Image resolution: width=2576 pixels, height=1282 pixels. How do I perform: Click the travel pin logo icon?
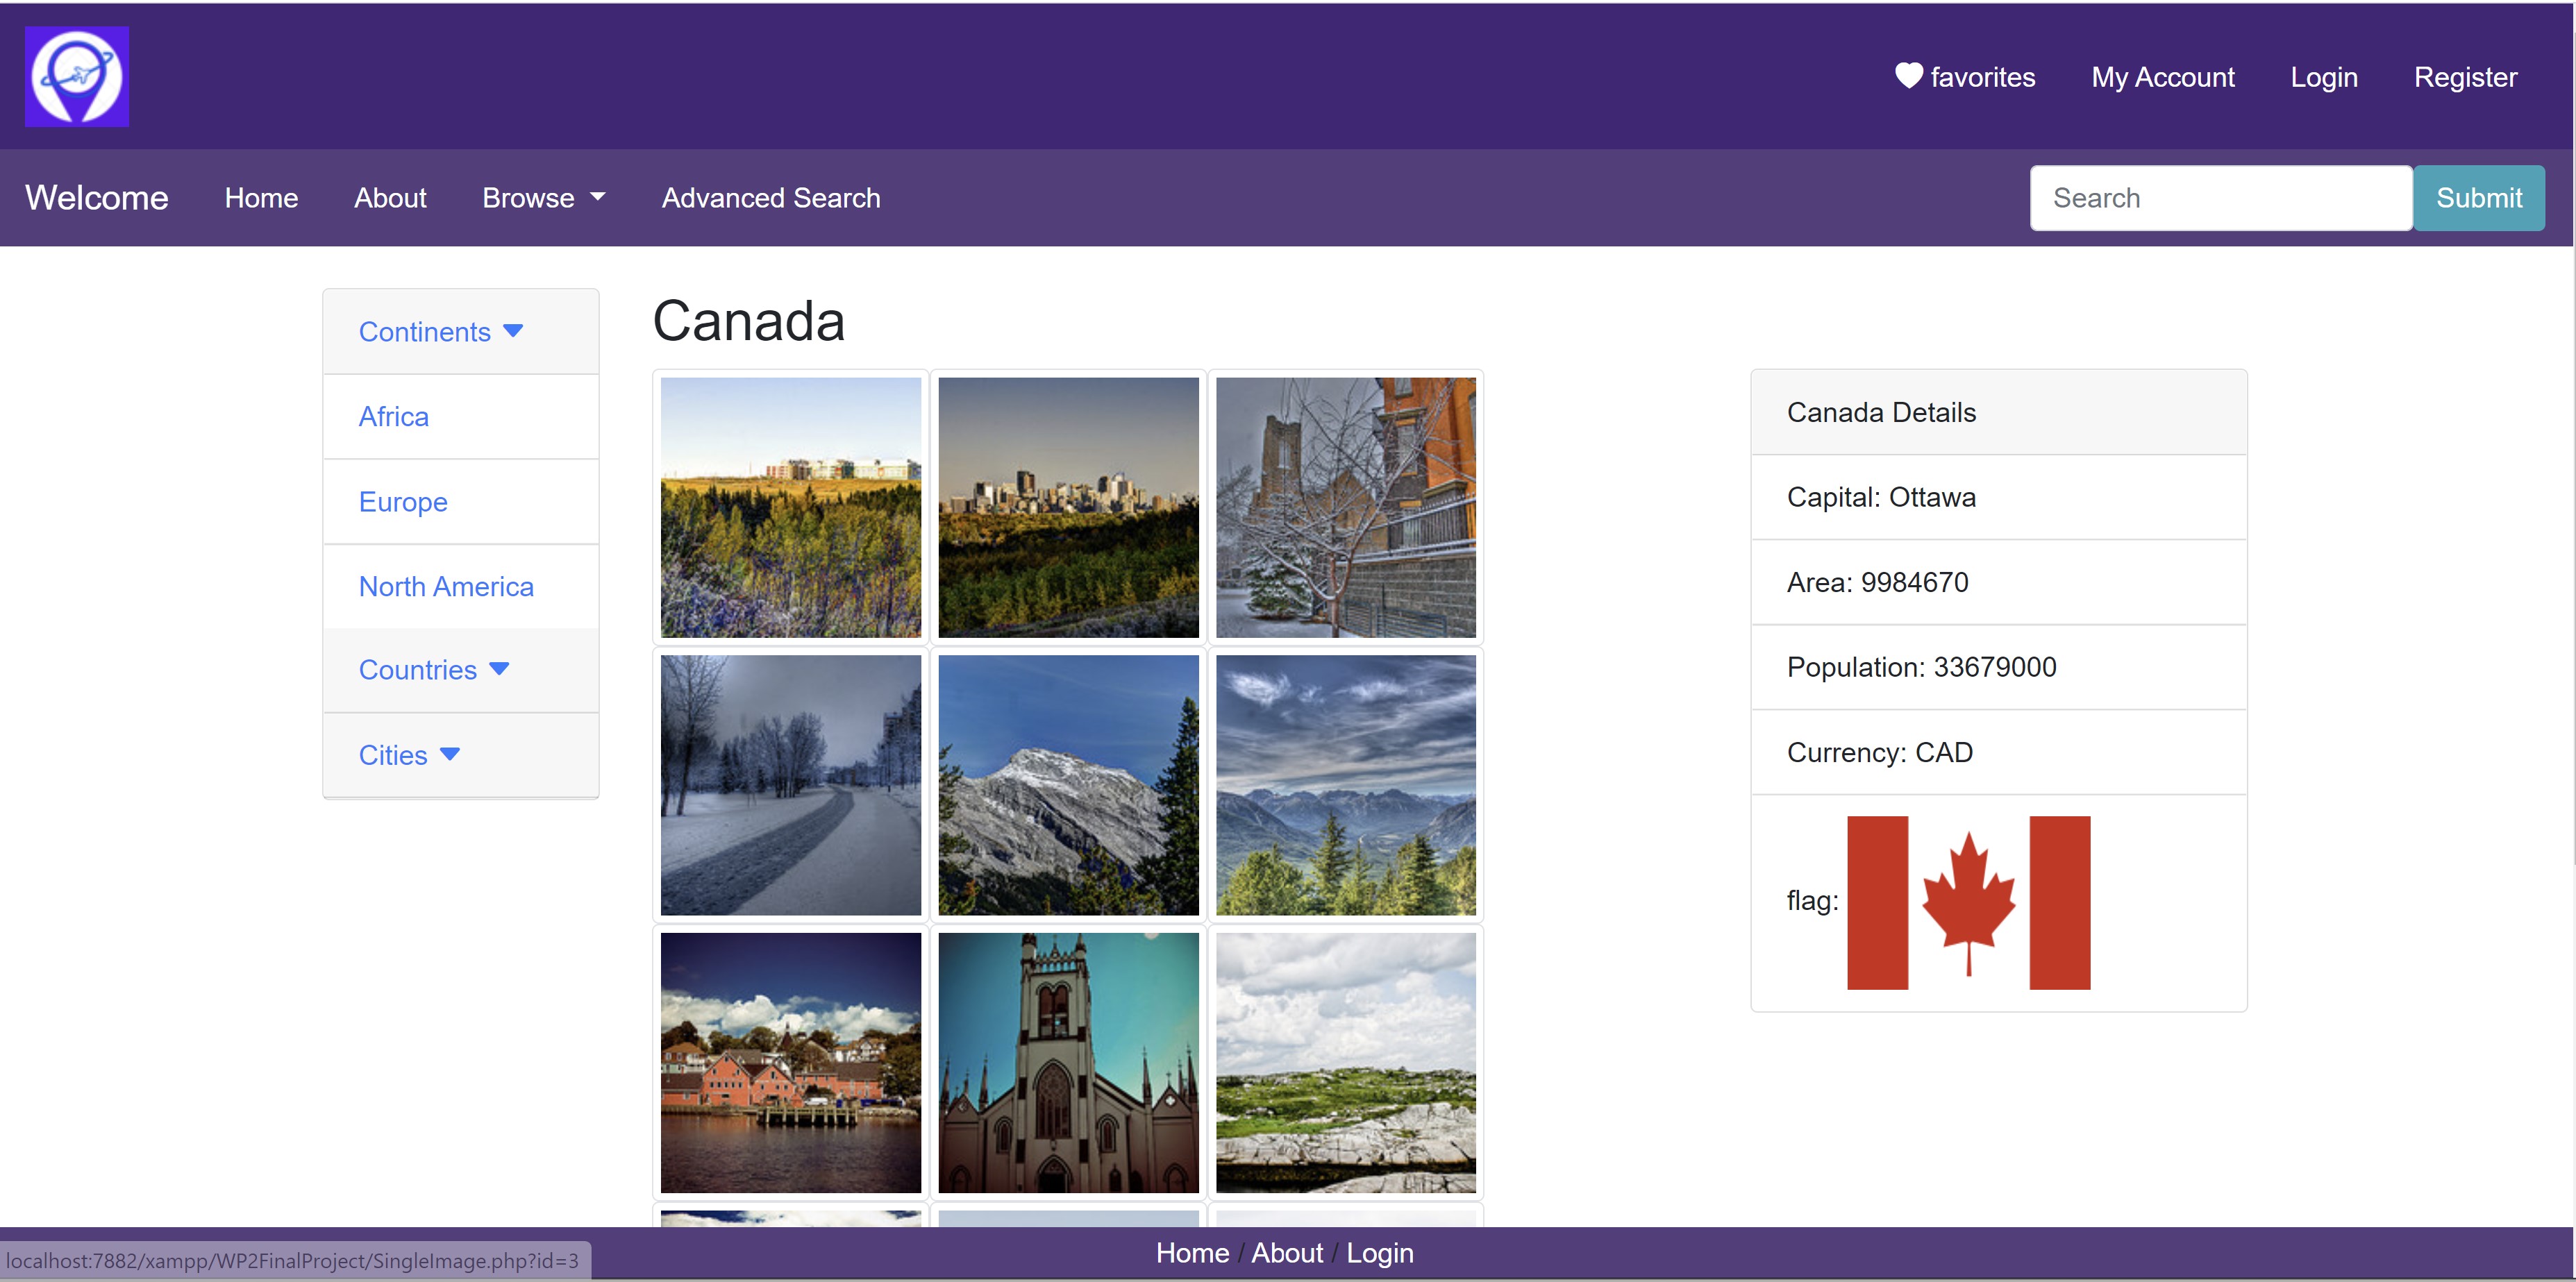(77, 76)
